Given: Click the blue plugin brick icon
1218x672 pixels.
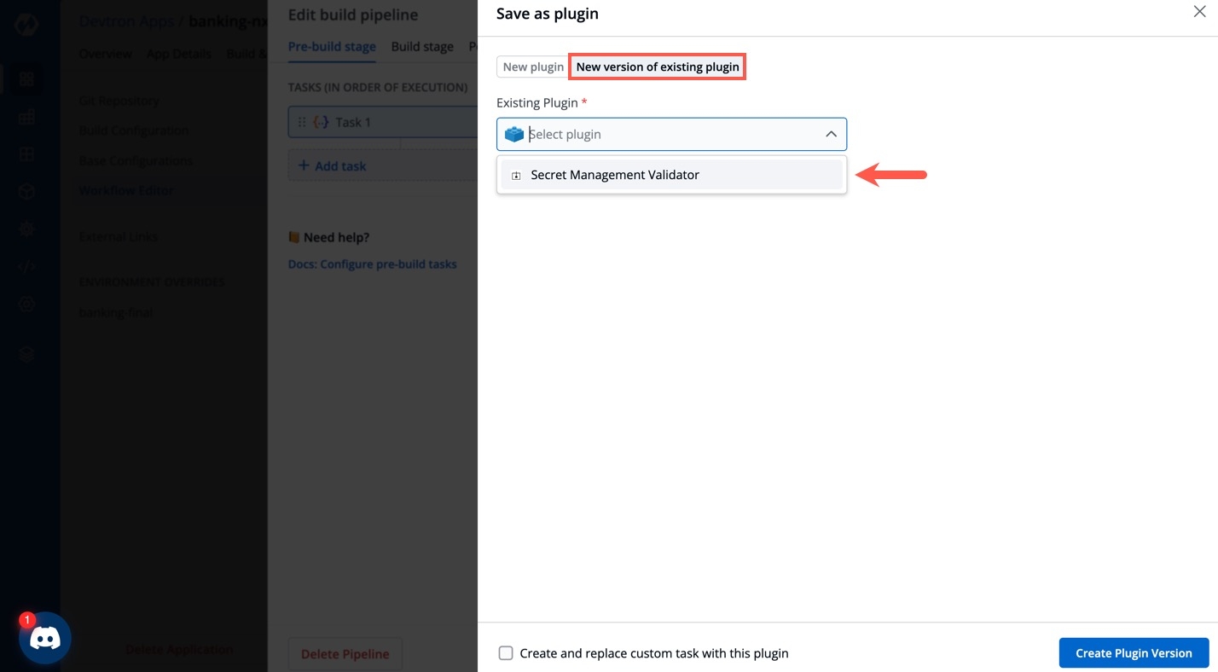Looking at the screenshot, I should pyautogui.click(x=513, y=135).
